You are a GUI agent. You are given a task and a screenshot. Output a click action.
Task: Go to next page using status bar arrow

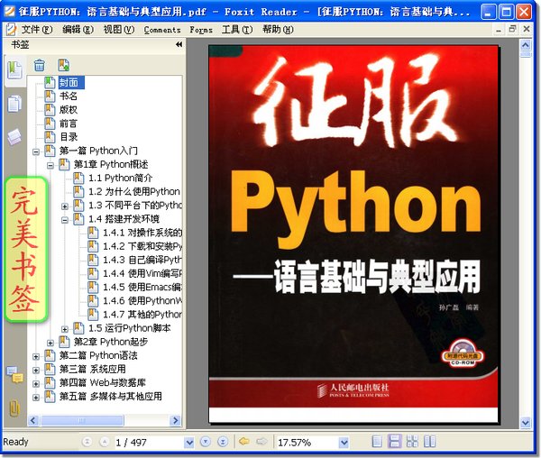(x=205, y=442)
